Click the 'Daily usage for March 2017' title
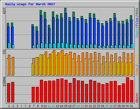140x109 pixels. (x=30, y=4)
